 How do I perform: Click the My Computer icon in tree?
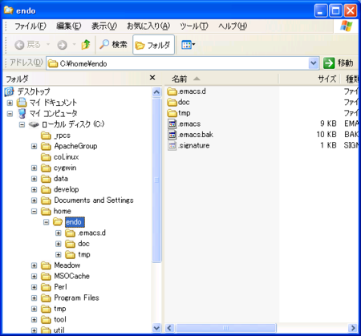[22, 114]
